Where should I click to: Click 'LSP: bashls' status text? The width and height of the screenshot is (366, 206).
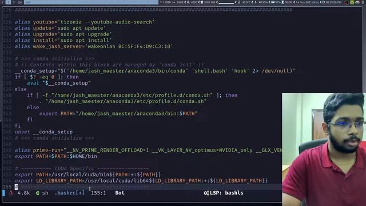pyautogui.click(x=226, y=193)
